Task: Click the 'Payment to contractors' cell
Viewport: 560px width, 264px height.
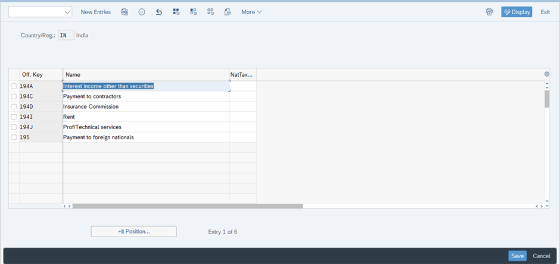Action: tap(146, 96)
